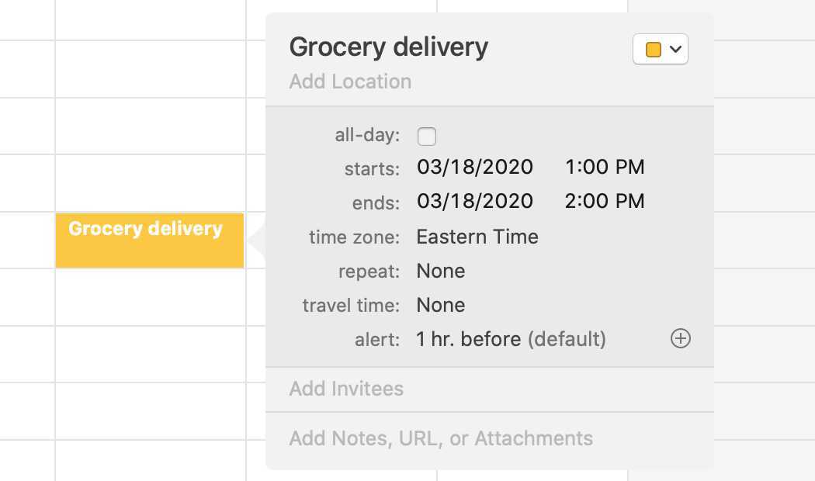Select the end date field
The height and width of the screenshot is (481, 815).
tap(475, 202)
